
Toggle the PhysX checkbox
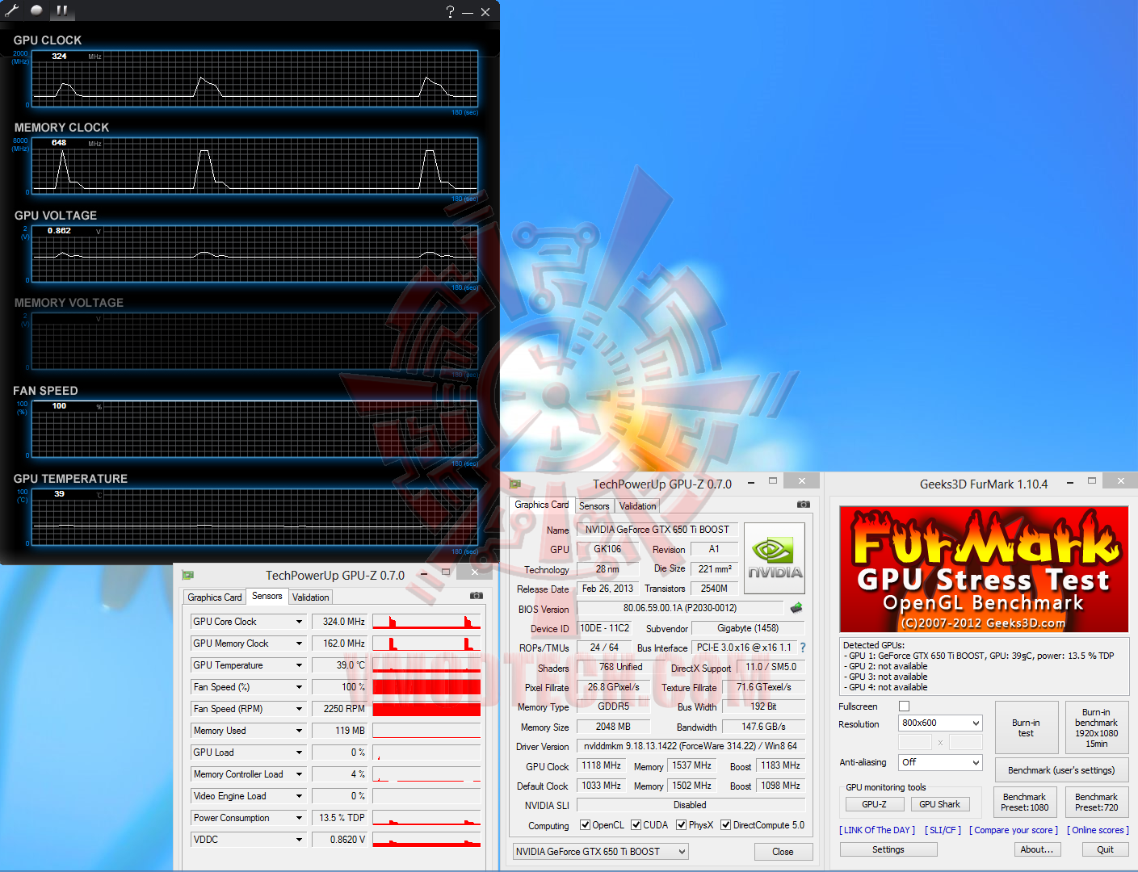(682, 825)
